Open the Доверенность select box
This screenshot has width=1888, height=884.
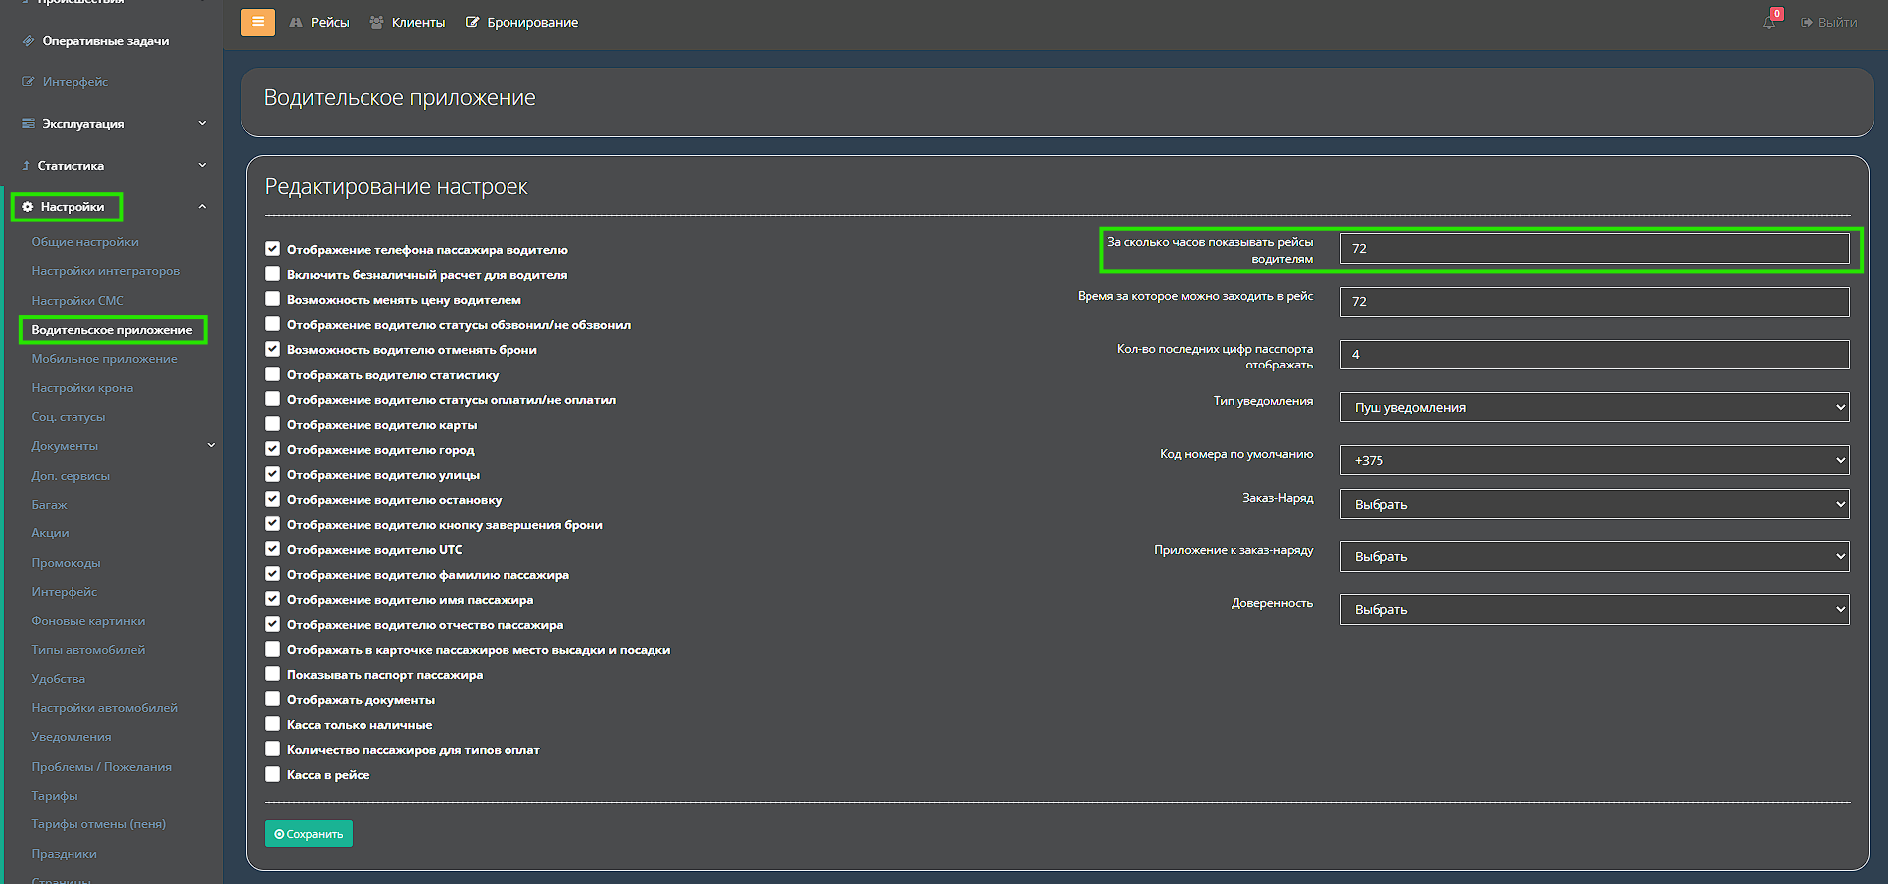pyautogui.click(x=1594, y=609)
